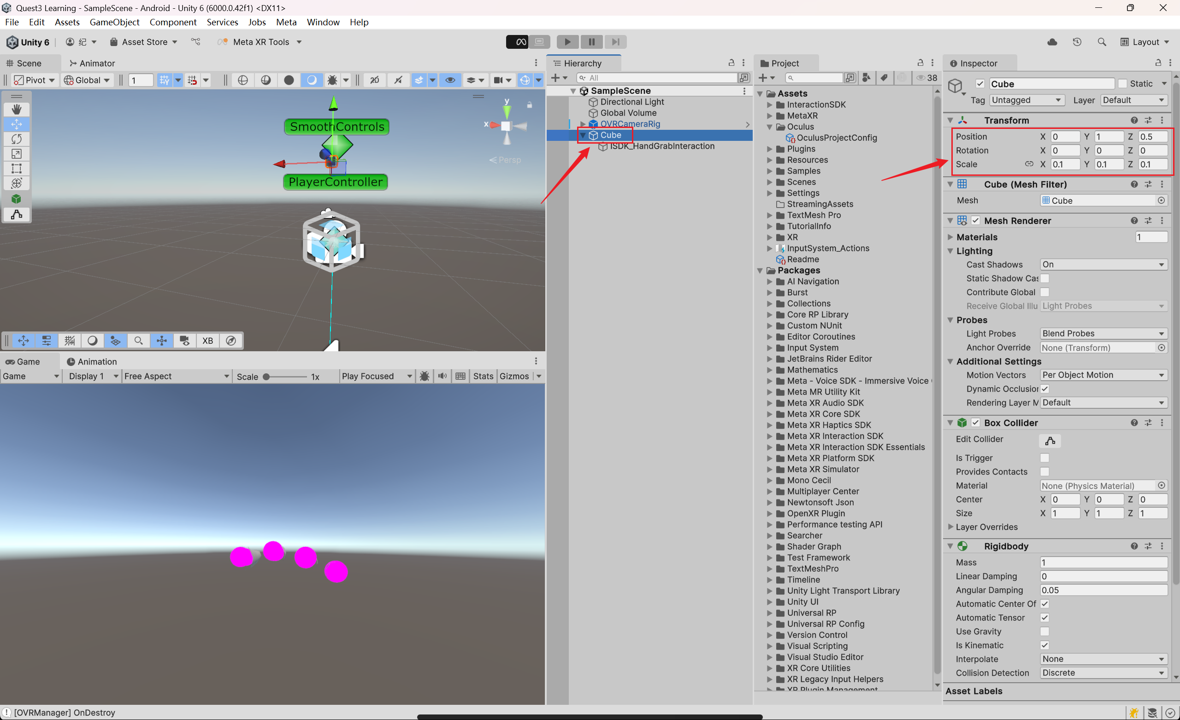Open the GameObject menu
Screen dimensions: 1180x720
114,22
